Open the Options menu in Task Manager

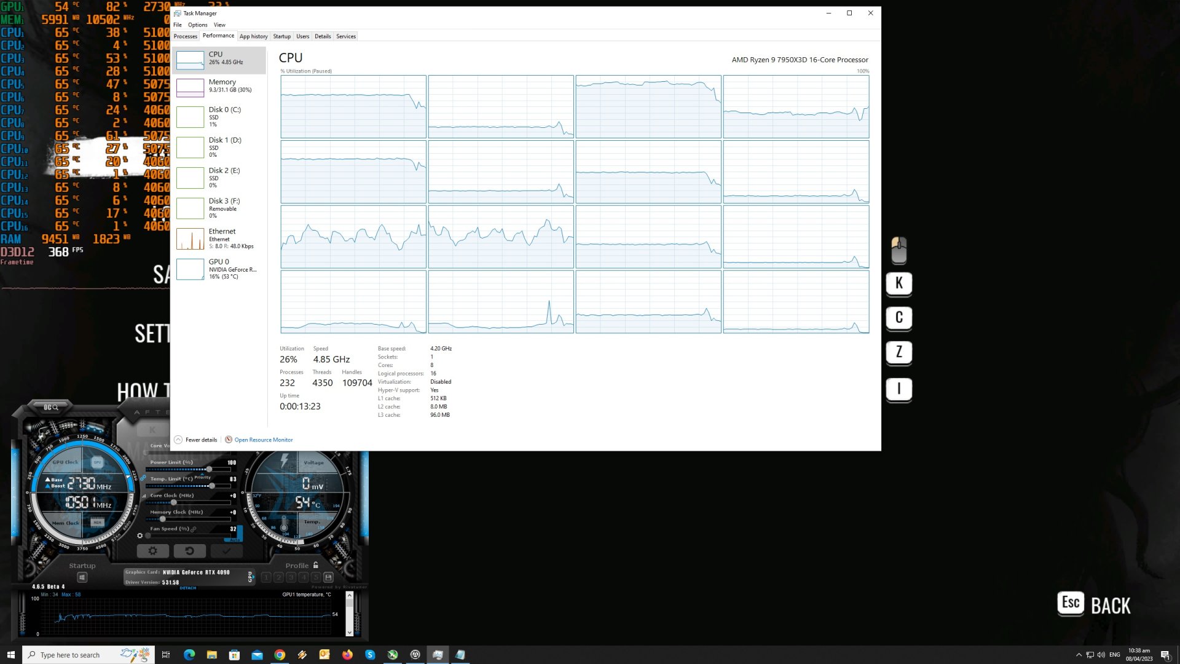[197, 25]
